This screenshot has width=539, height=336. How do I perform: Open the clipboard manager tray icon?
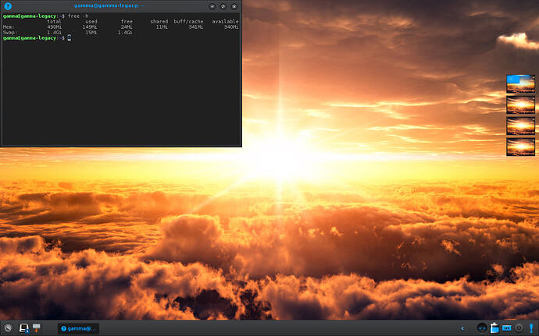pyautogui.click(x=494, y=328)
